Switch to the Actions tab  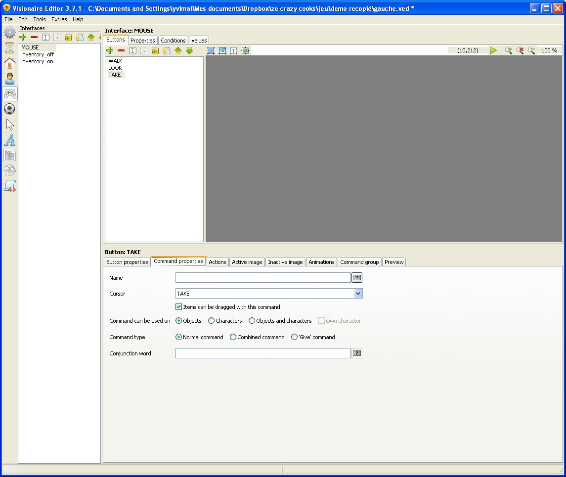[218, 262]
